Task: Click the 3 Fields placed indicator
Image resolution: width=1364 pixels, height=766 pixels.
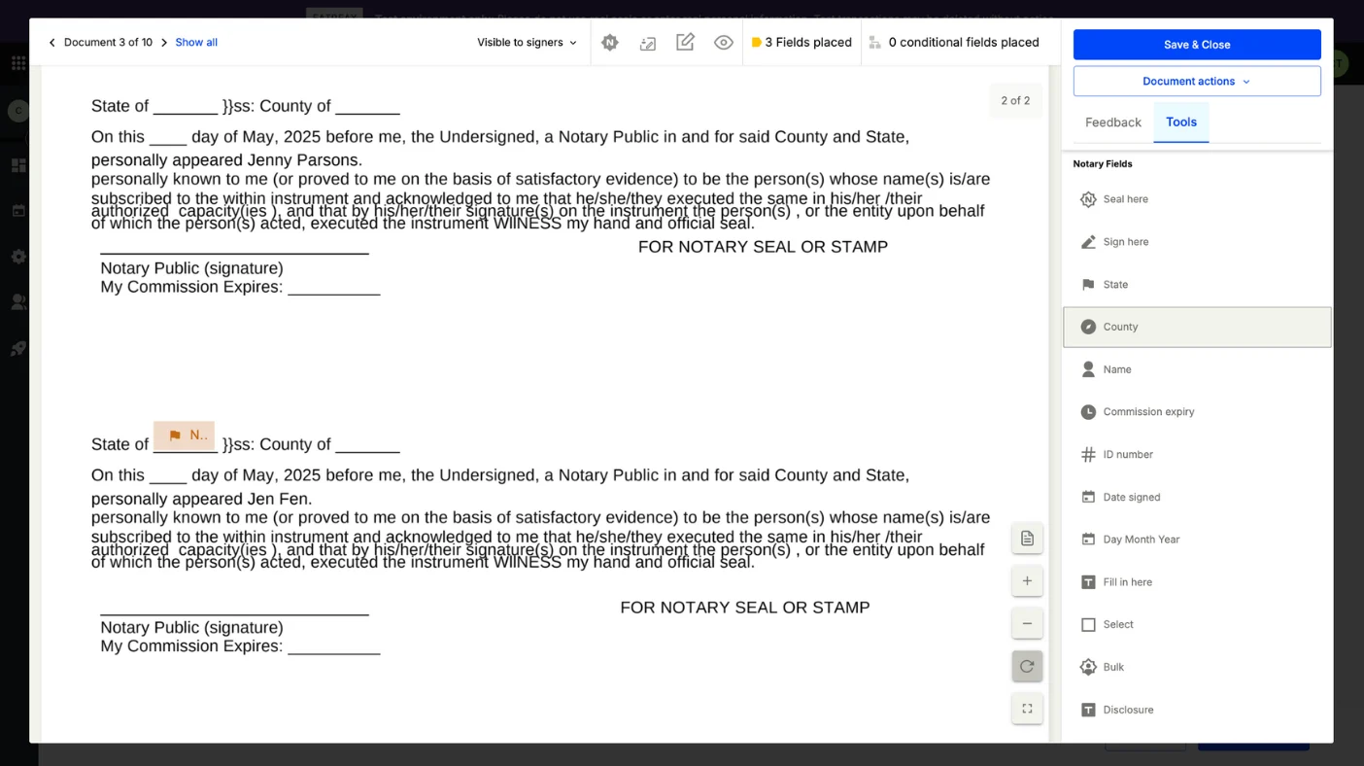Action: click(801, 43)
